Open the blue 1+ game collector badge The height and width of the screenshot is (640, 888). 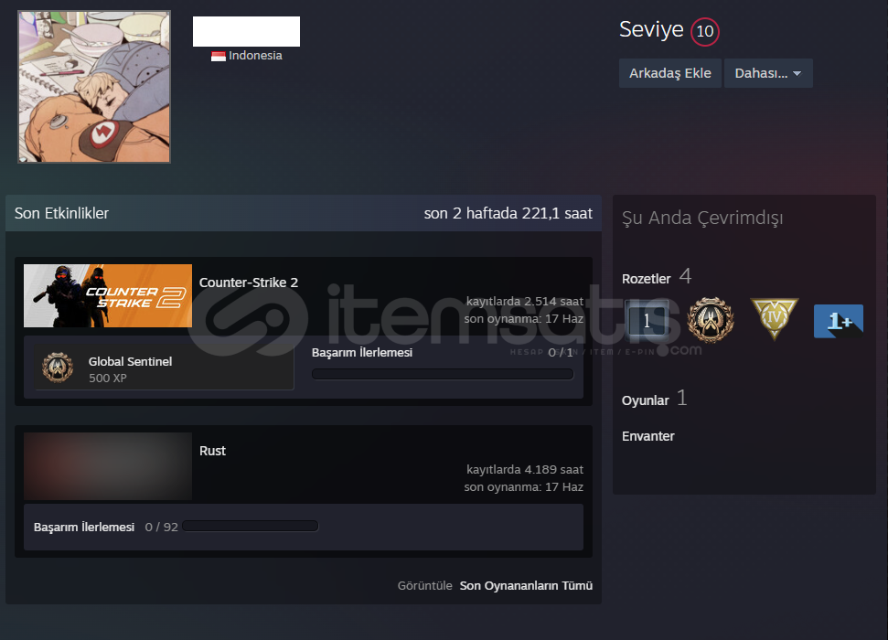point(839,321)
